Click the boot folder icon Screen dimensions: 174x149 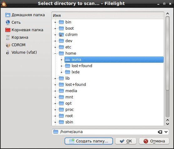pos(61,28)
